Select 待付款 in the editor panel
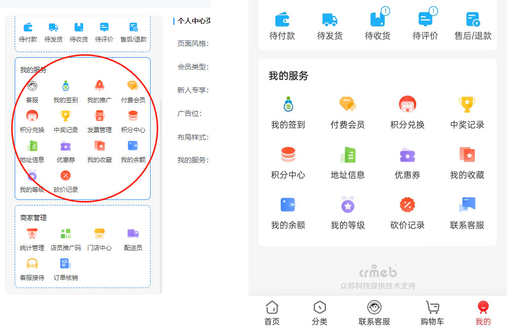The image size is (507, 329). pos(28,32)
